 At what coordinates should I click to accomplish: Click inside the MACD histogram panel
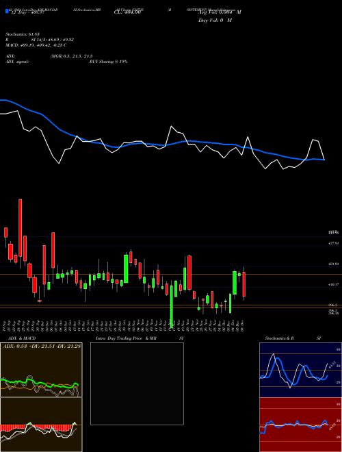(x=41, y=425)
